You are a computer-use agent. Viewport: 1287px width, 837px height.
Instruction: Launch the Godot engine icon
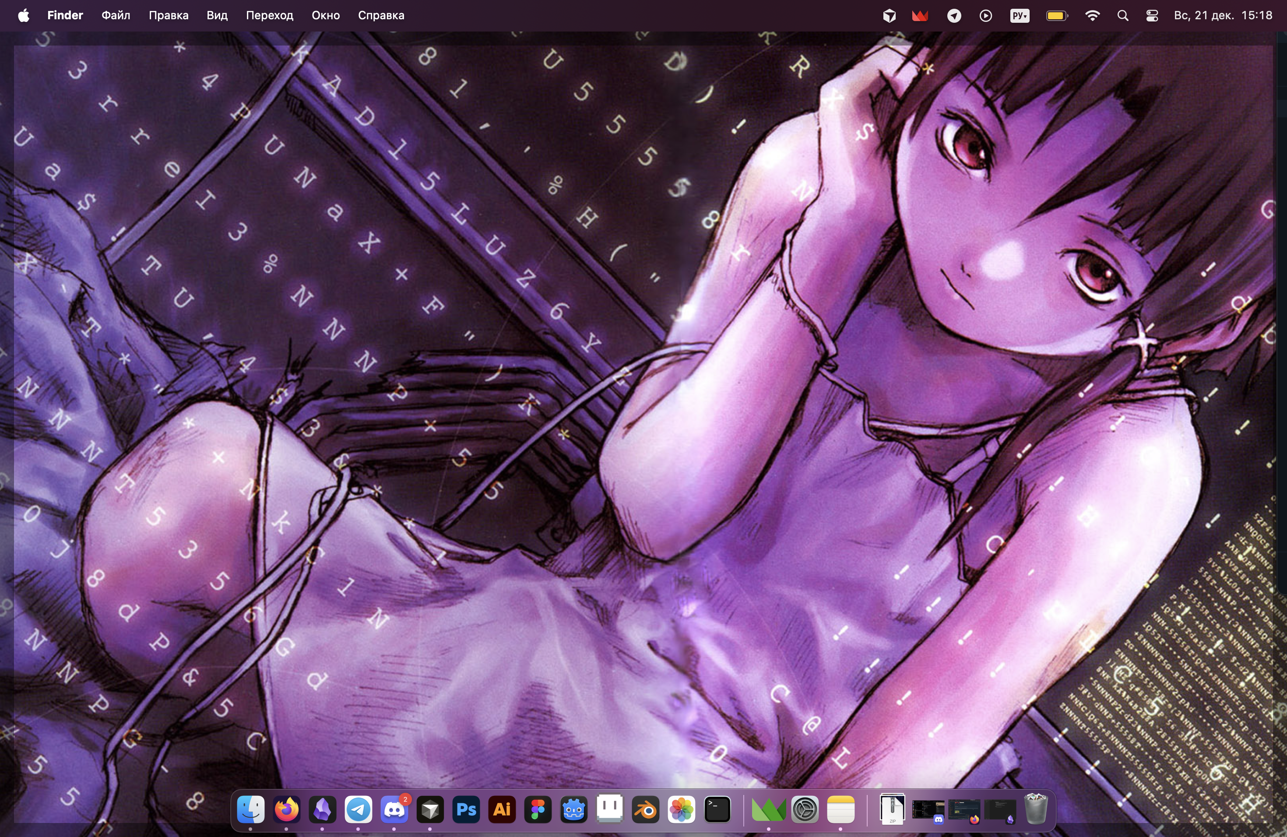point(574,809)
